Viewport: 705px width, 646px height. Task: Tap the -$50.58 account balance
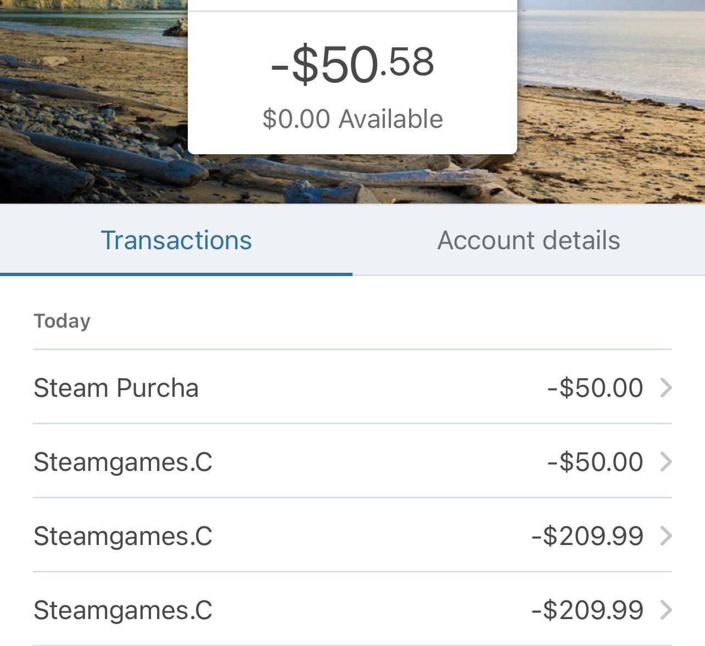[x=352, y=64]
